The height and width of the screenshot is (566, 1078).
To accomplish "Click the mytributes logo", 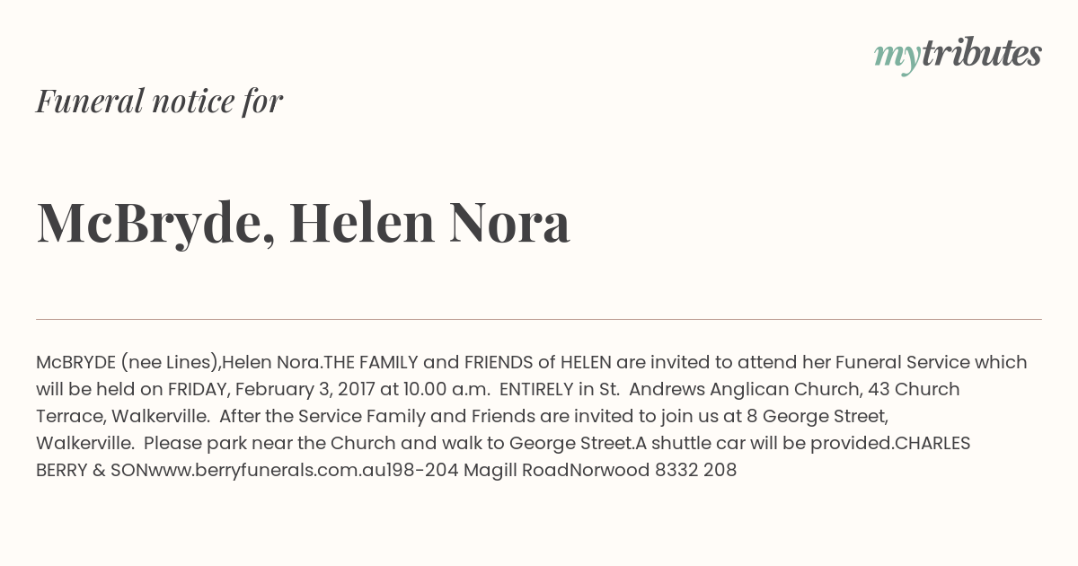I will point(958,54).
